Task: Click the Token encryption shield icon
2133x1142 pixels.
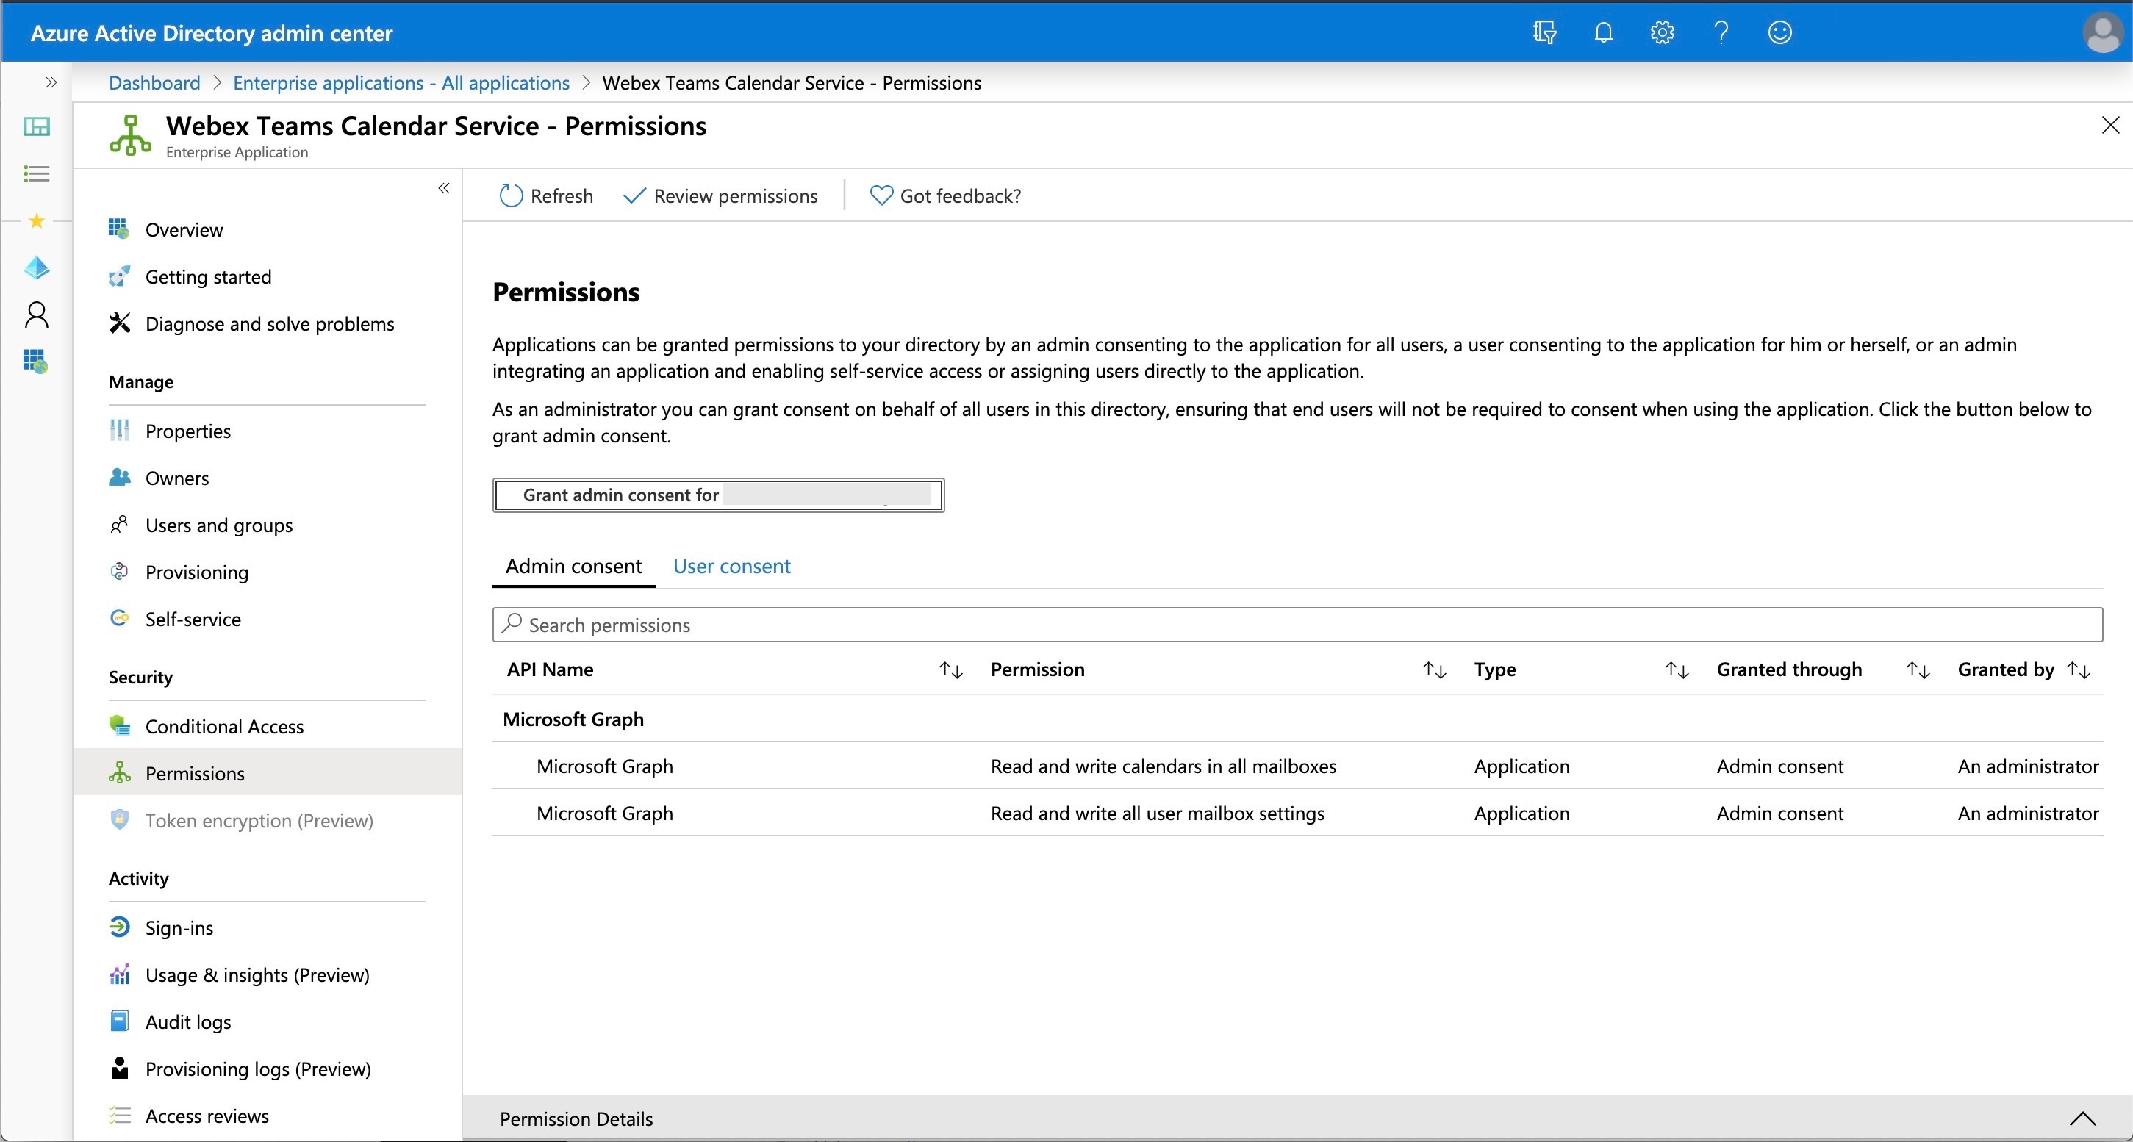Action: point(119,819)
